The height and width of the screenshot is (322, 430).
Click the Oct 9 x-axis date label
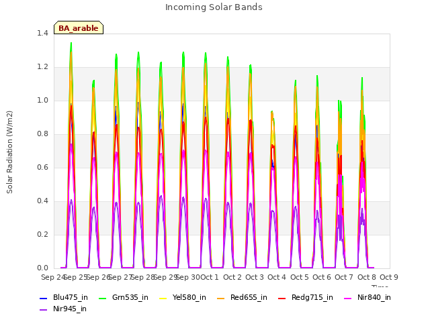point(389,277)
